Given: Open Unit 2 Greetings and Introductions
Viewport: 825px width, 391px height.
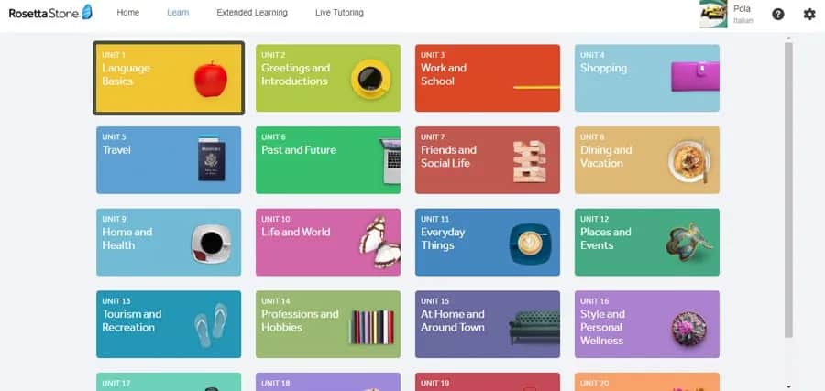Looking at the screenshot, I should pyautogui.click(x=327, y=78).
